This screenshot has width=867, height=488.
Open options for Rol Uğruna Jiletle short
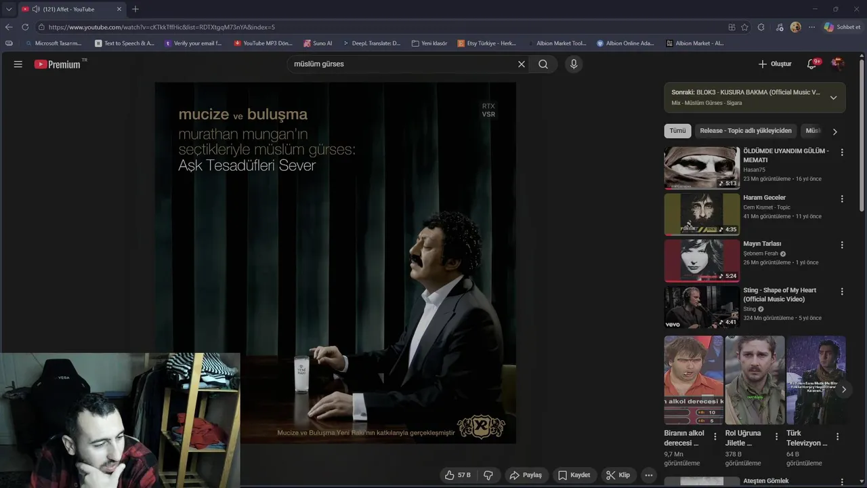click(776, 437)
